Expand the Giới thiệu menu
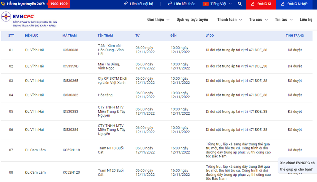Viewport: 317px width, 182px height. pyautogui.click(x=158, y=20)
